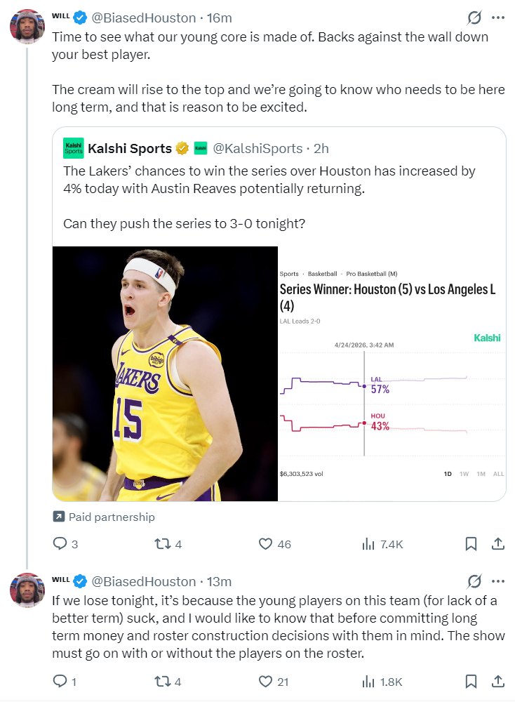Bookmark the second tweet
The image size is (515, 702).
coord(471,682)
